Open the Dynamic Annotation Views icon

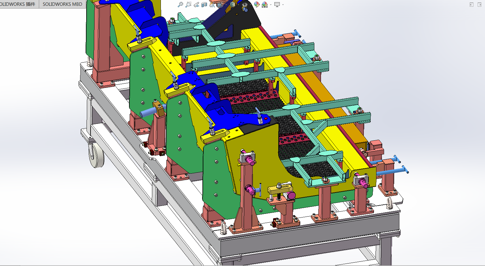[x=212, y=5]
